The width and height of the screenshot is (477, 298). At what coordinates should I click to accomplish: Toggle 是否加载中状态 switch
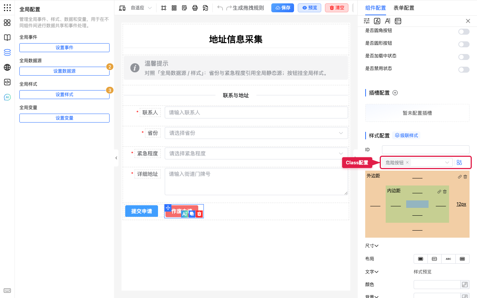[464, 57]
